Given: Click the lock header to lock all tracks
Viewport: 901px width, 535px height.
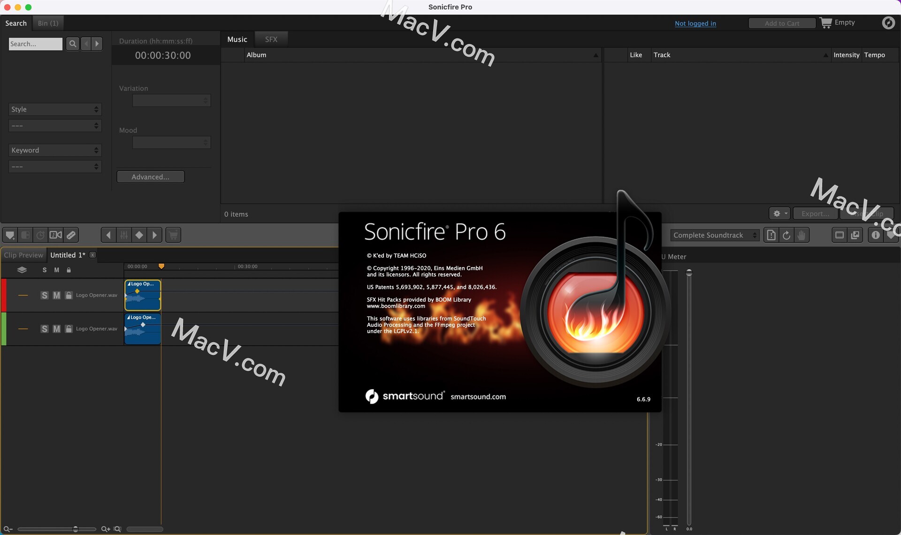Looking at the screenshot, I should 69,270.
